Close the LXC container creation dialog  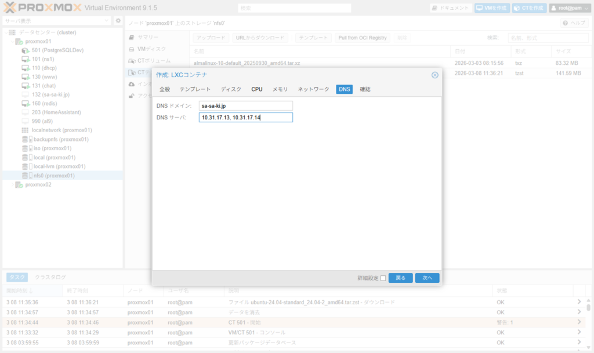434,75
